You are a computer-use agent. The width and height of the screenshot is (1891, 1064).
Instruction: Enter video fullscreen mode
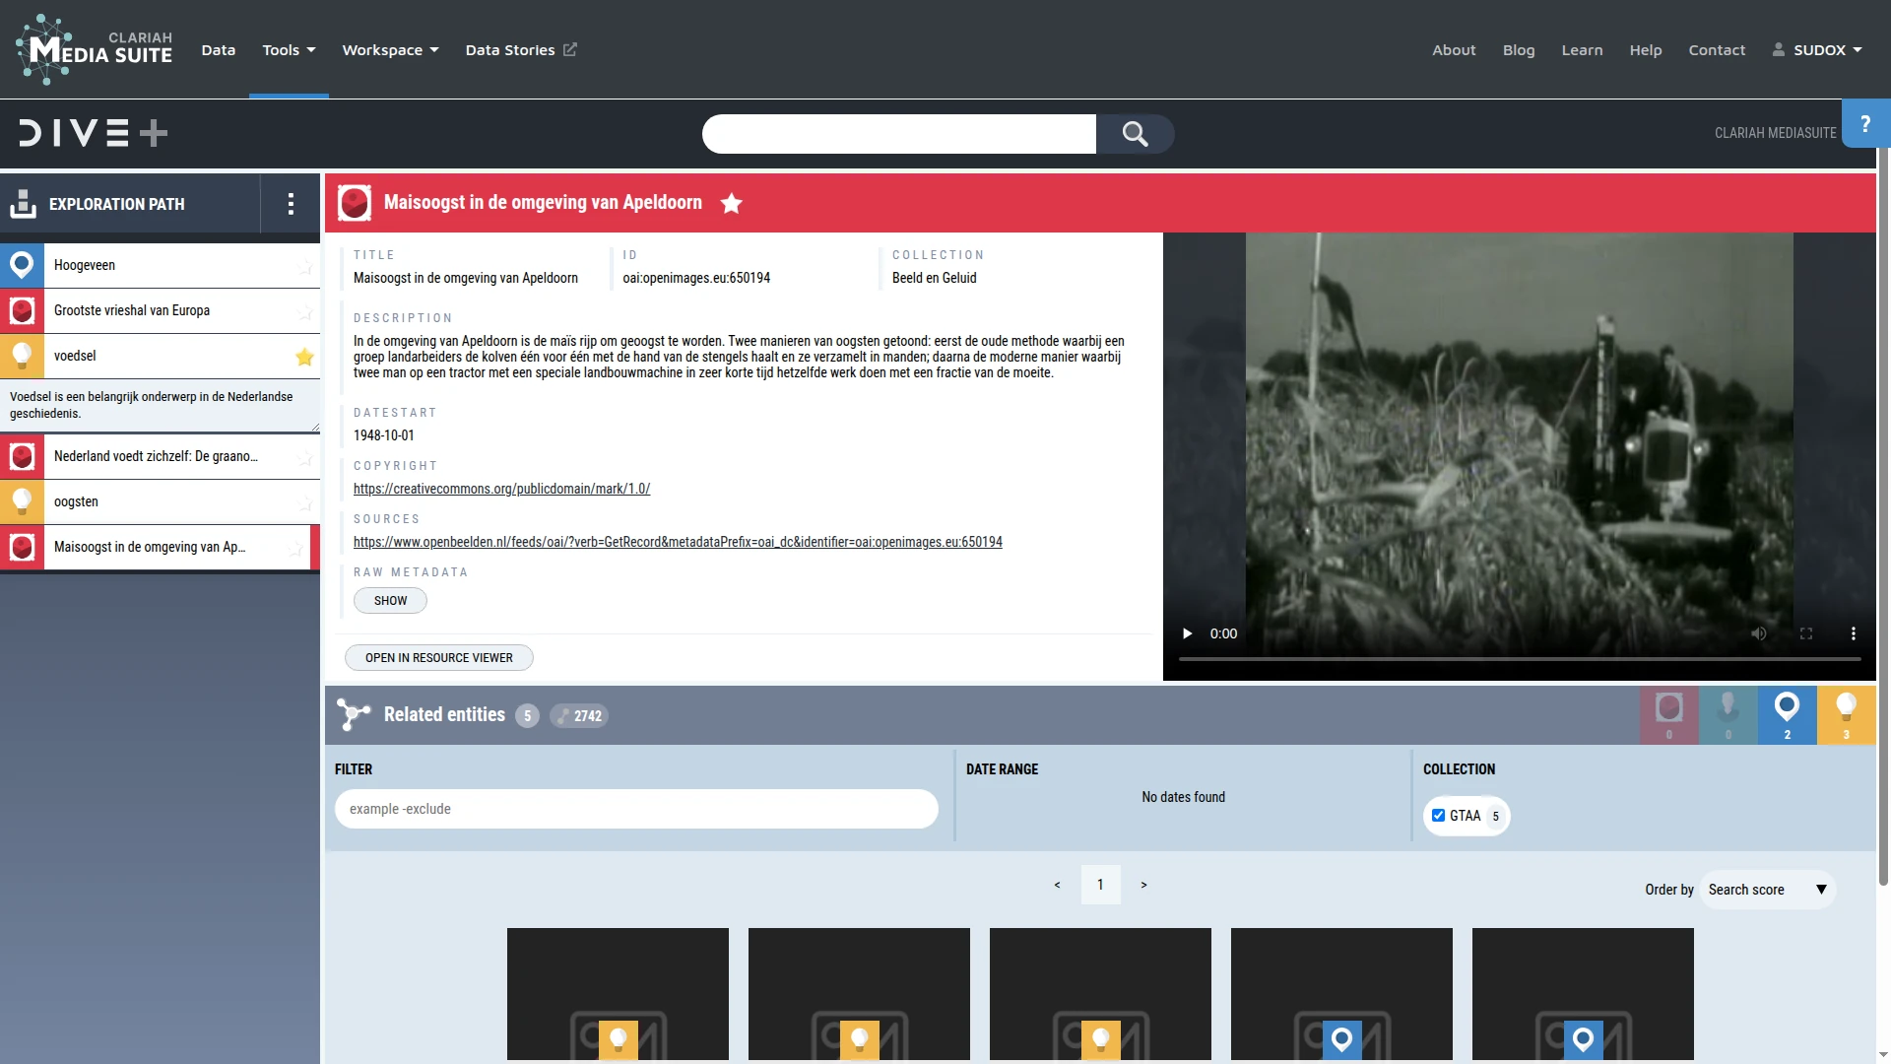point(1806,633)
